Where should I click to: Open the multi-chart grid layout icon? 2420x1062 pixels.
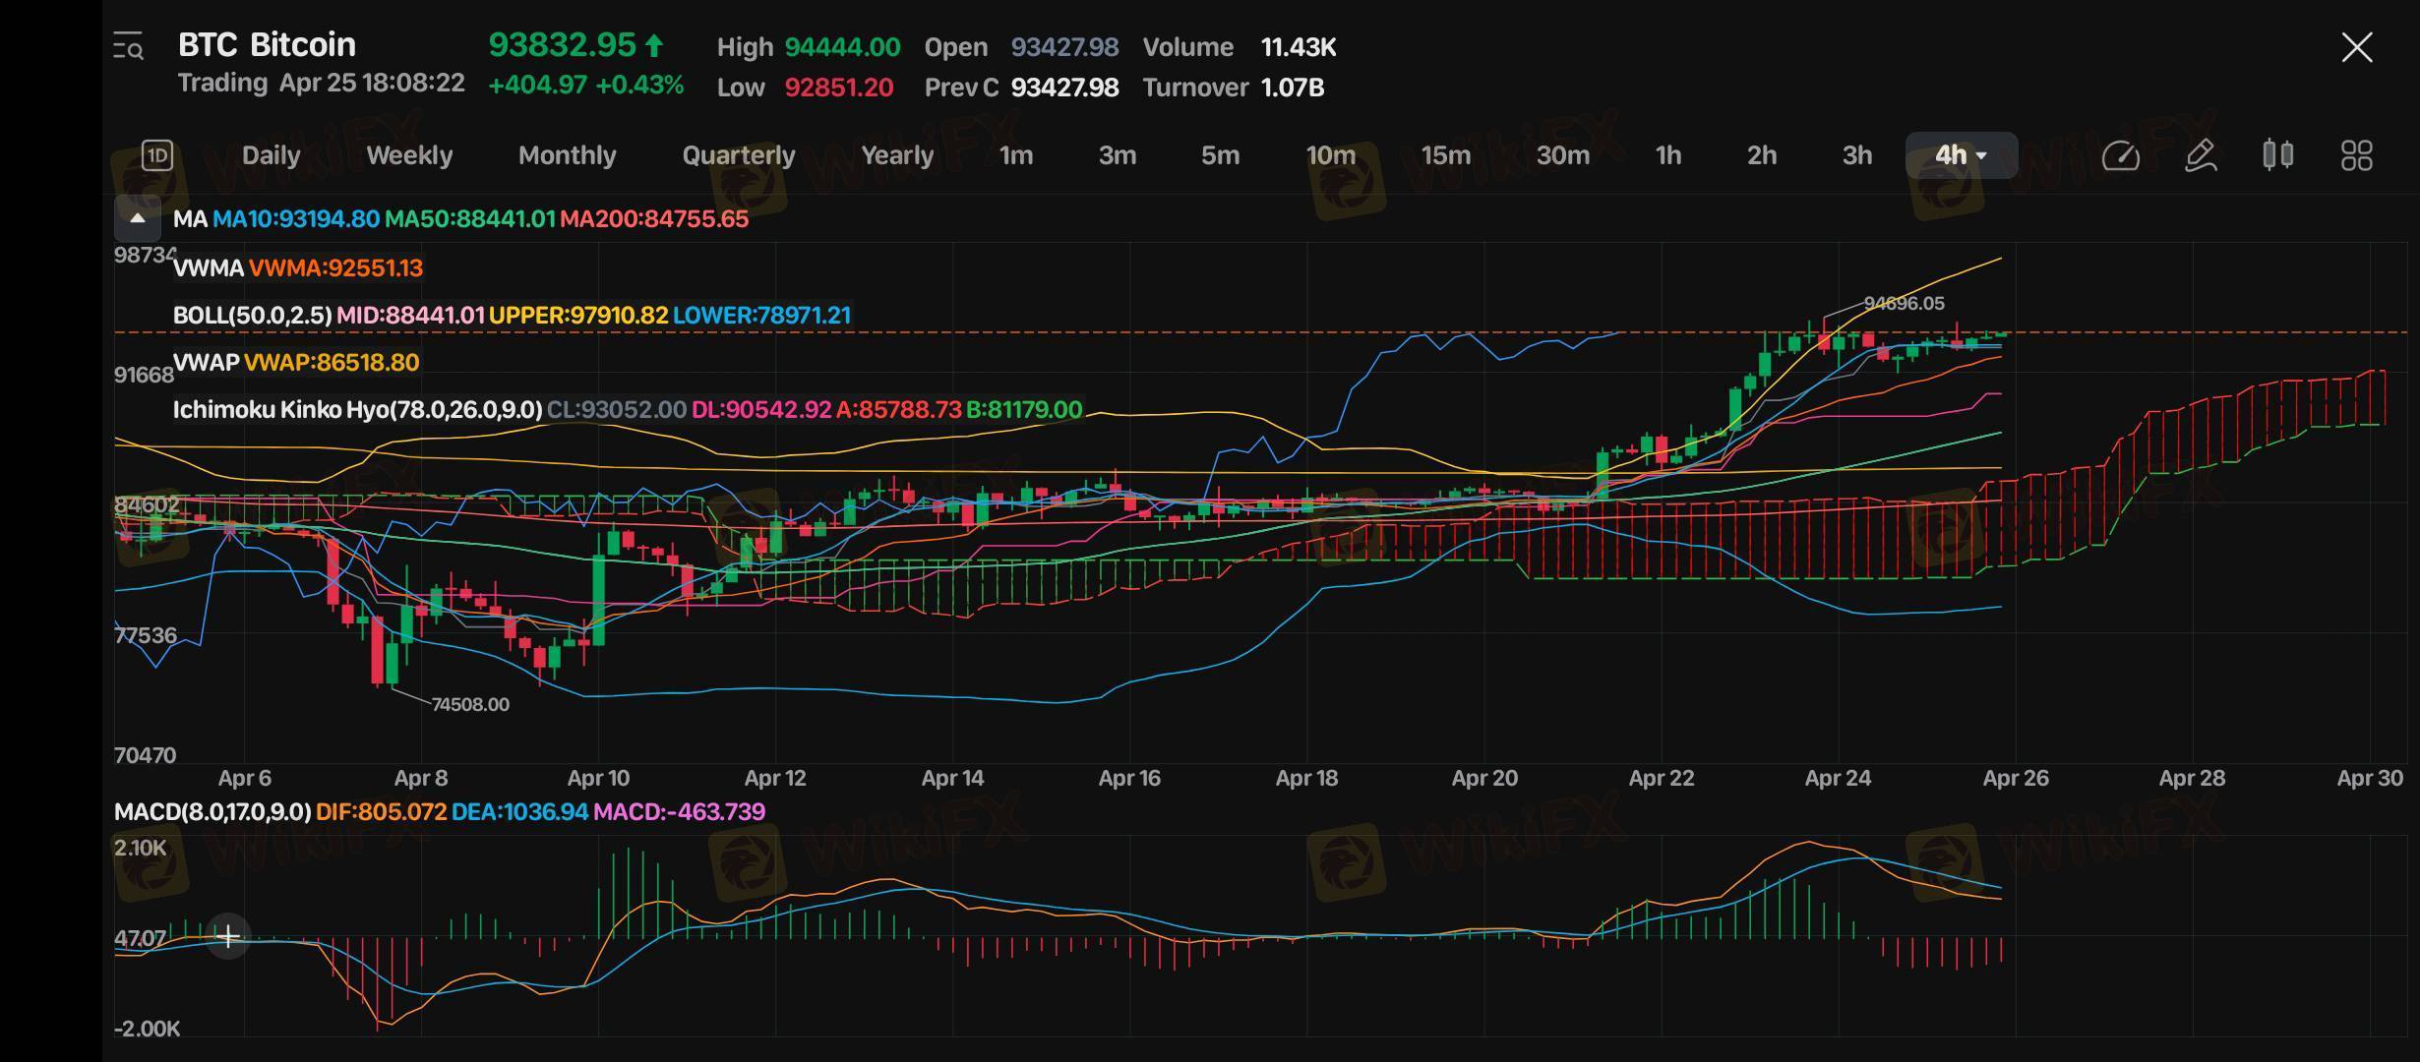[x=2356, y=155]
